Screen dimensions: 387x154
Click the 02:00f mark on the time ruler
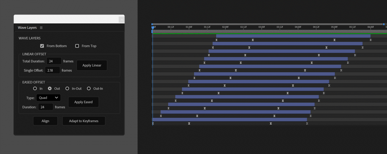pyautogui.click(x=225, y=27)
